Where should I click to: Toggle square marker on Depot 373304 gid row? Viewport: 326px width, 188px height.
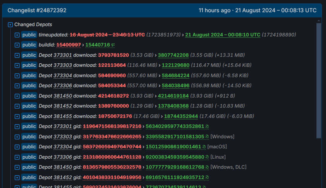(x=17, y=147)
